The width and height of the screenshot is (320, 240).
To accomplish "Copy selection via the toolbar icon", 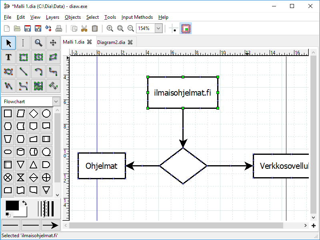I will (x=74, y=28).
